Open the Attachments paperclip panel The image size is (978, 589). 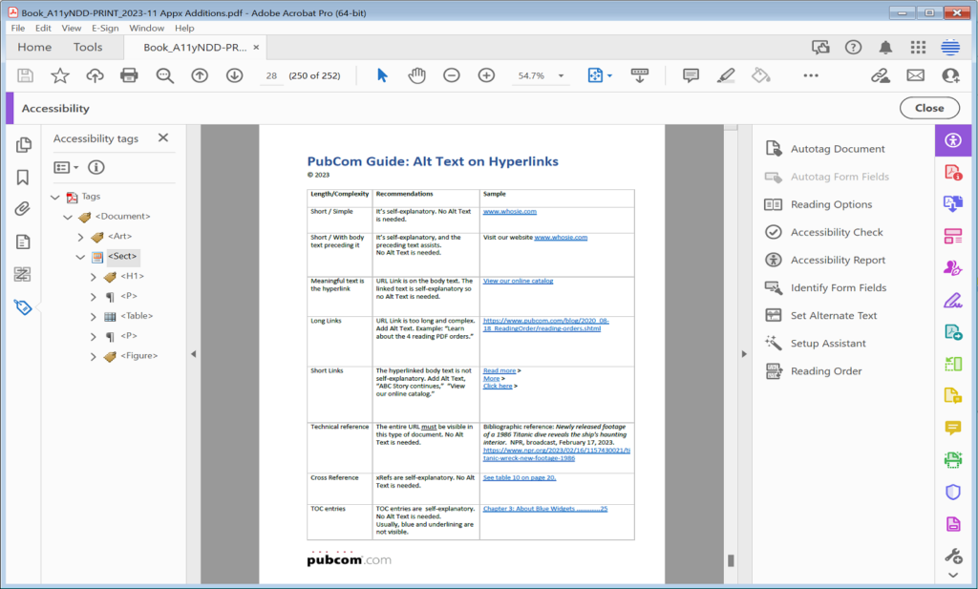pyautogui.click(x=23, y=209)
